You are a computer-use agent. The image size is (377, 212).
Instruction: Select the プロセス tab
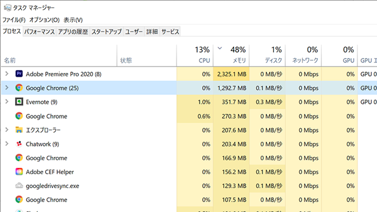click(x=12, y=31)
